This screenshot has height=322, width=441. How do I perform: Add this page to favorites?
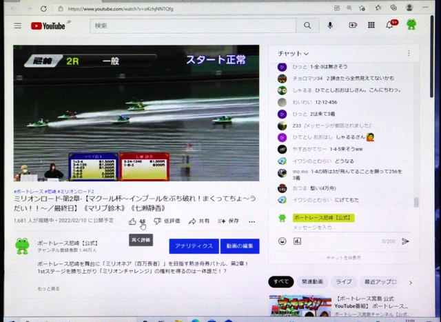click(362, 8)
